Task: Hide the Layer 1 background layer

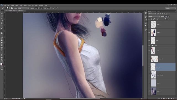Action: pyautogui.click(x=149, y=91)
